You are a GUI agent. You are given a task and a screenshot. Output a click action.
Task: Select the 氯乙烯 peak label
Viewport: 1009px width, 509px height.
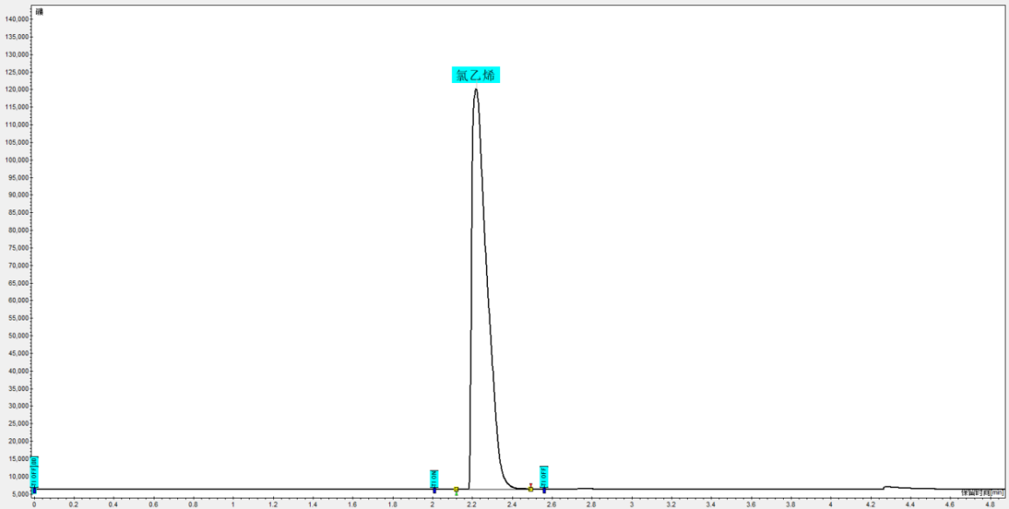coord(476,75)
